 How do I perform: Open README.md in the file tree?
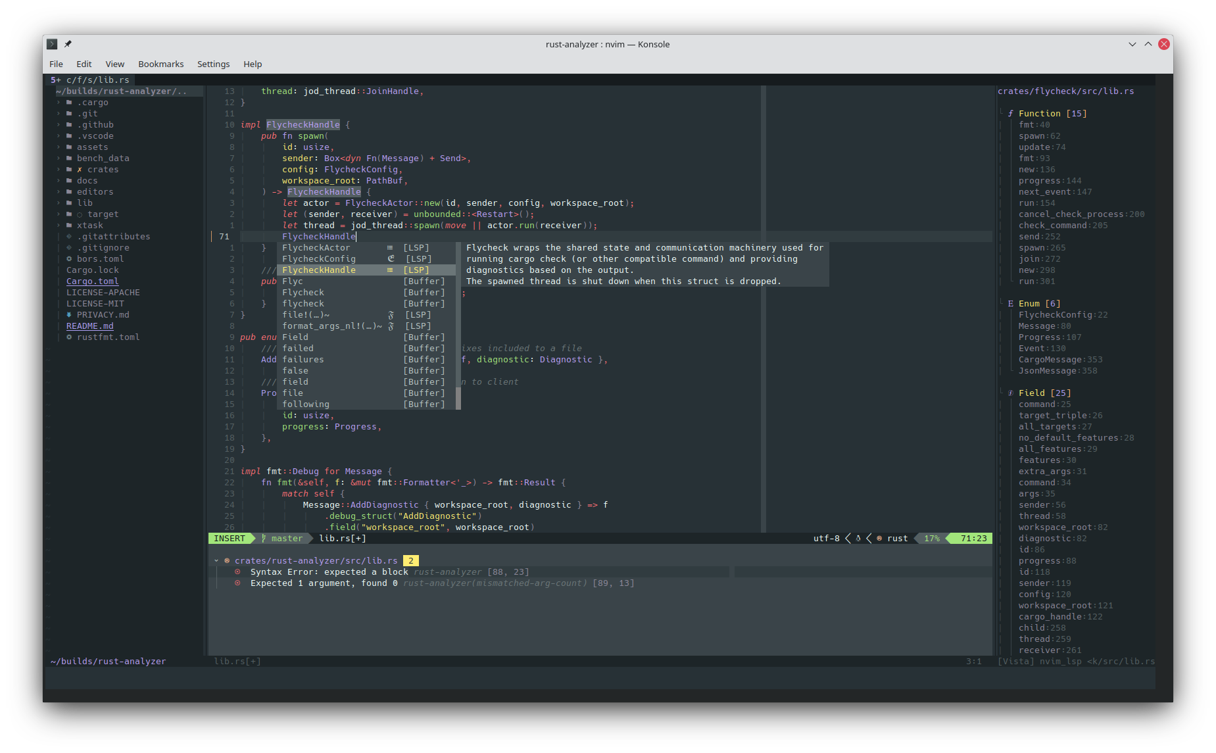point(89,326)
